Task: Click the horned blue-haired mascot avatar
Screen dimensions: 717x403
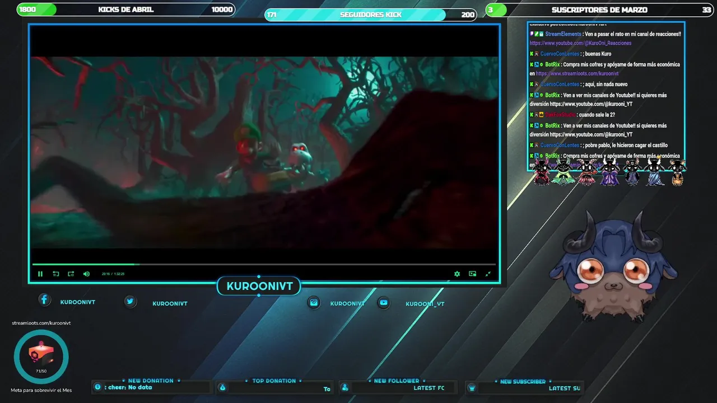Action: click(x=613, y=268)
